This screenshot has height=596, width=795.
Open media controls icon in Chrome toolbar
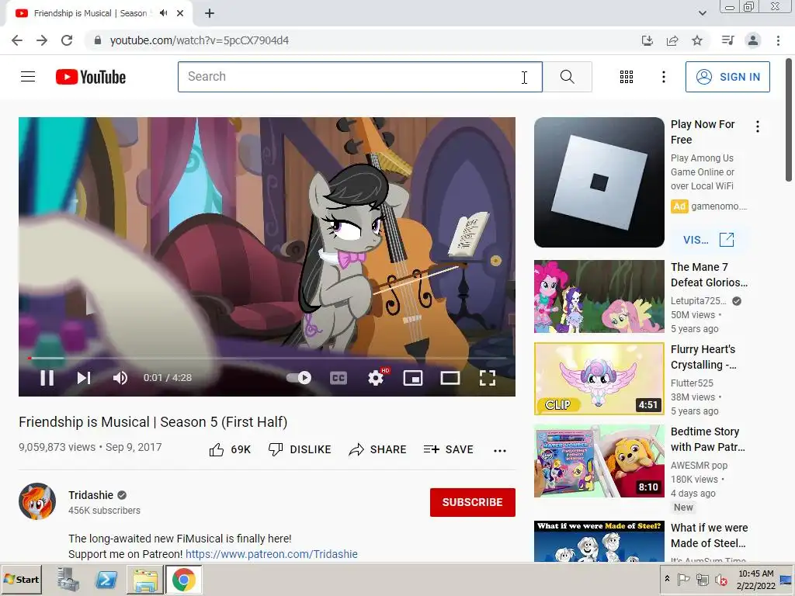click(727, 40)
